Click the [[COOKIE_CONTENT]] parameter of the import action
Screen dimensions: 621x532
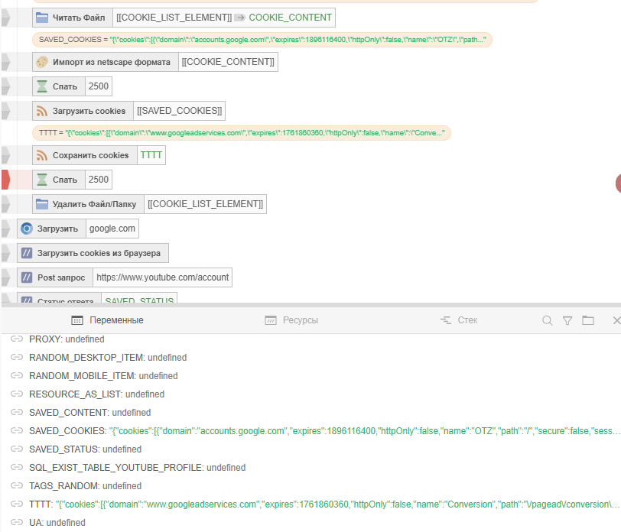[x=228, y=62]
